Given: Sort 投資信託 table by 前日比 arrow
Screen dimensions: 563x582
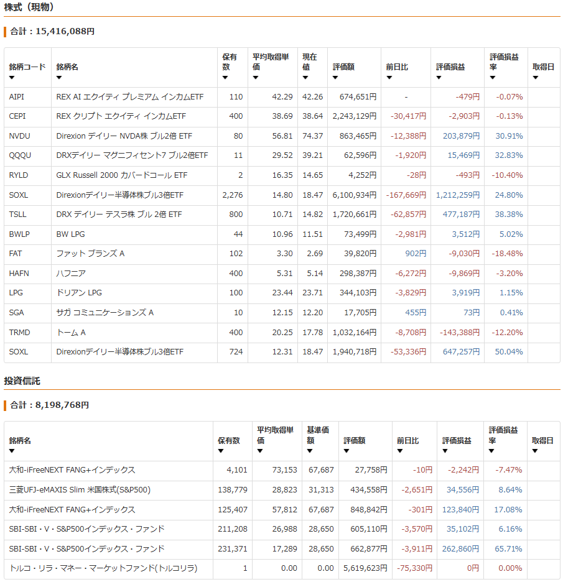Looking at the screenshot, I should pyautogui.click(x=399, y=451).
